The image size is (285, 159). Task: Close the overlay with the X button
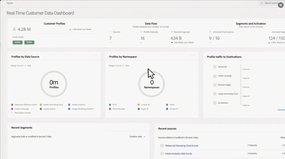coord(281,5)
